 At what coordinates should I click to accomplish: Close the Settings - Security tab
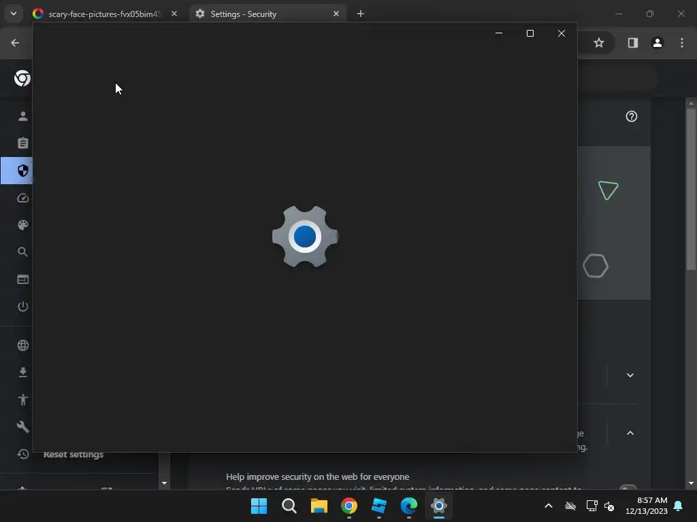coord(336,14)
